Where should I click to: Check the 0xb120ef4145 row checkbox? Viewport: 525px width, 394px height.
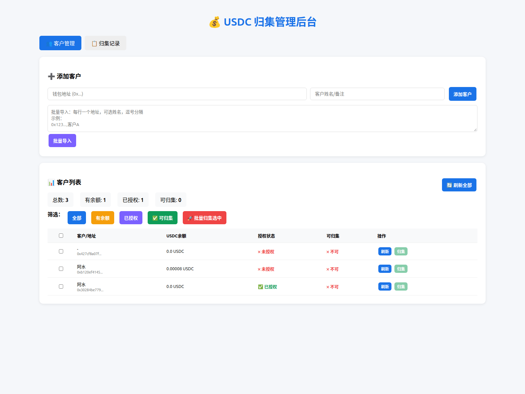(61, 269)
